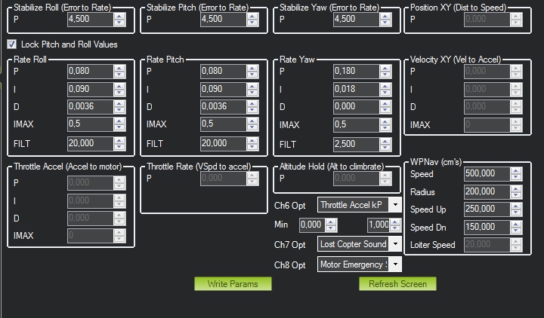Decrease WPNav Radius value

[517, 194]
